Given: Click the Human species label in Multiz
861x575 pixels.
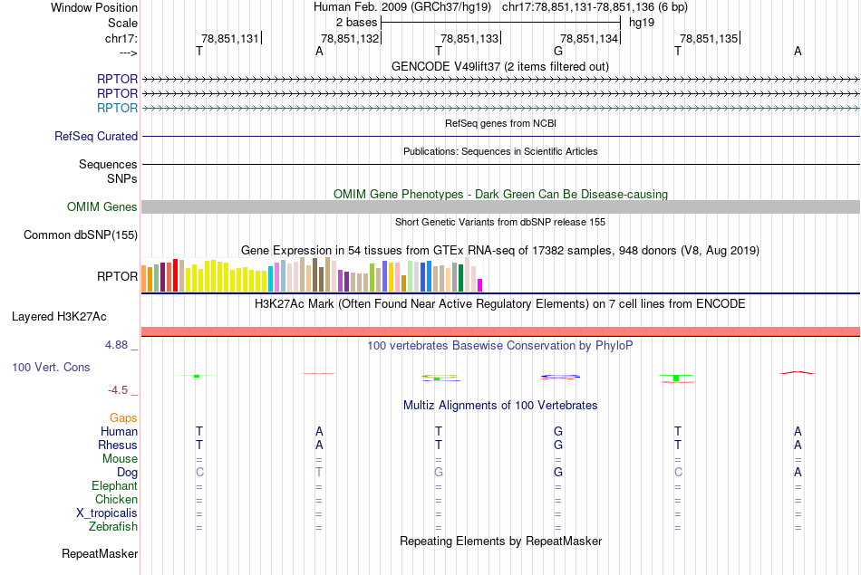Looking at the screenshot, I should click(x=119, y=432).
